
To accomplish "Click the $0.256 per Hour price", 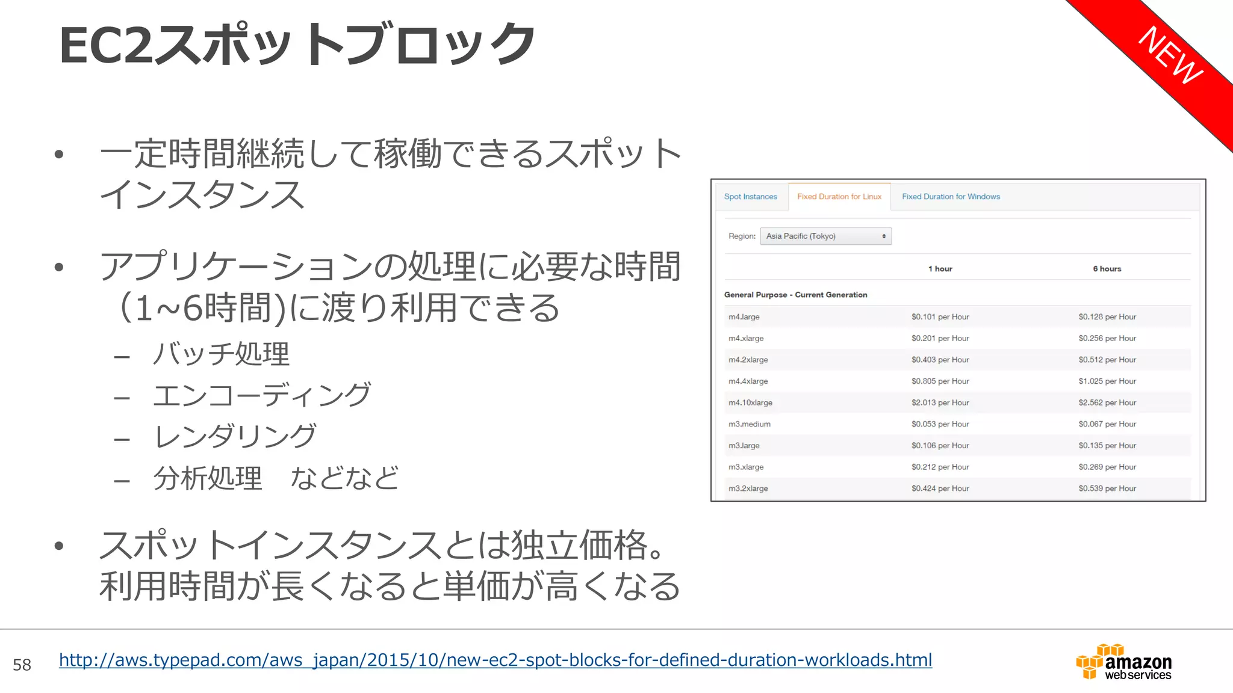I will point(1107,338).
